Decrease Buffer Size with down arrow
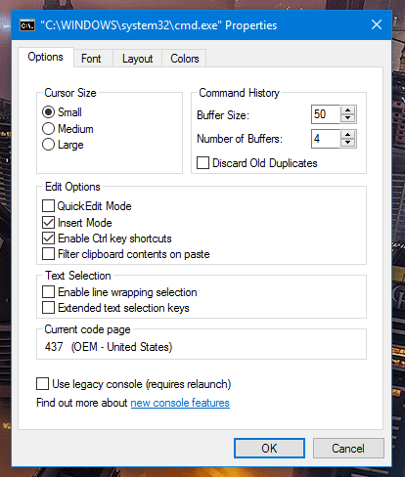Screen dimensions: 405x477 [x=347, y=118]
